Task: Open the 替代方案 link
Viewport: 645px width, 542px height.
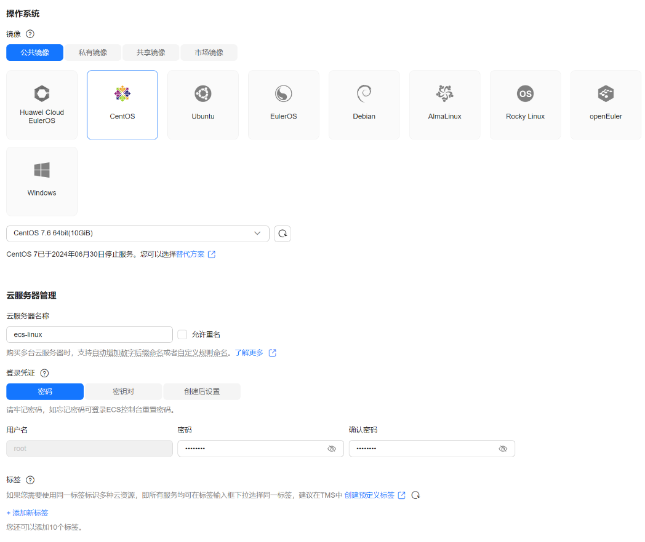Action: coord(190,254)
